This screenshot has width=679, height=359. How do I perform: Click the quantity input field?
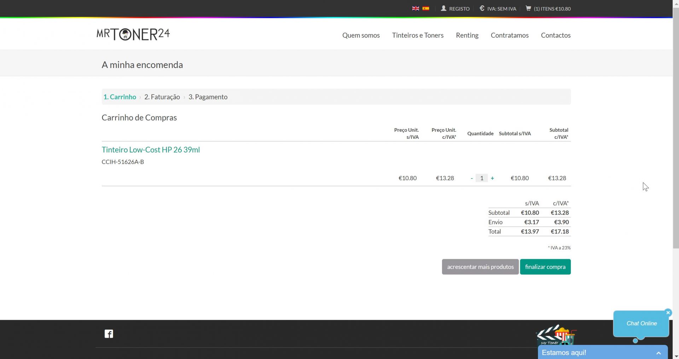[482, 178]
